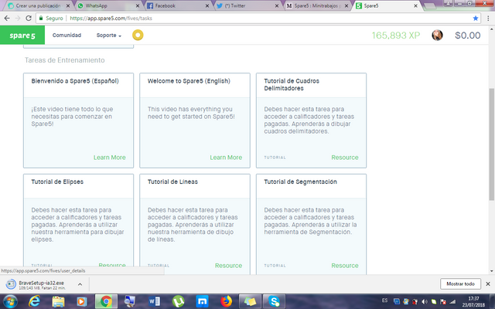Open Skype from the taskbar
The image size is (495, 309).
point(274,302)
